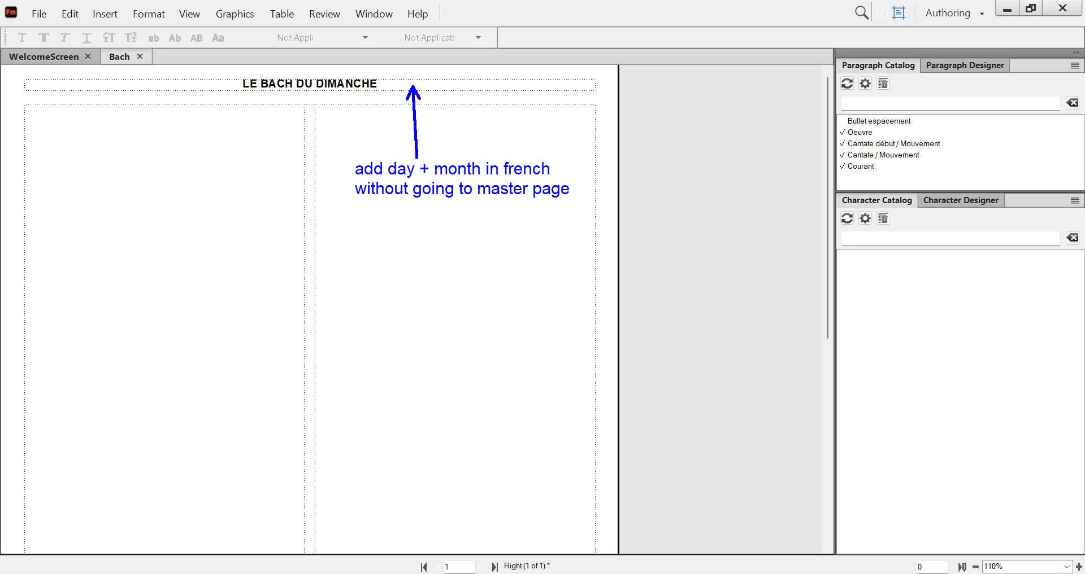1085x574 pixels.
Task: Open the Edit menu
Action: [70, 14]
